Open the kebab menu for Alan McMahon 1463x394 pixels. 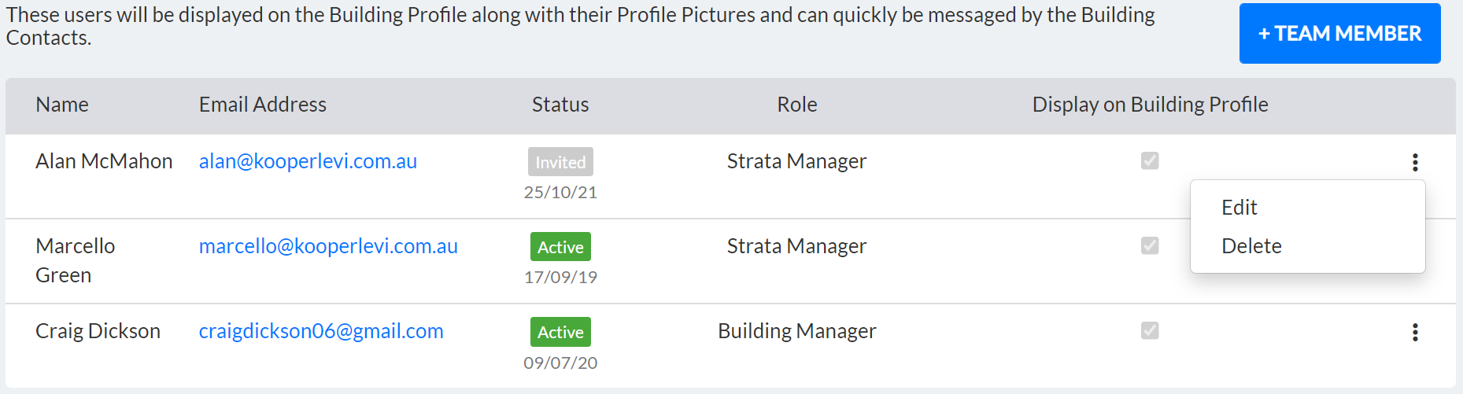click(1415, 162)
